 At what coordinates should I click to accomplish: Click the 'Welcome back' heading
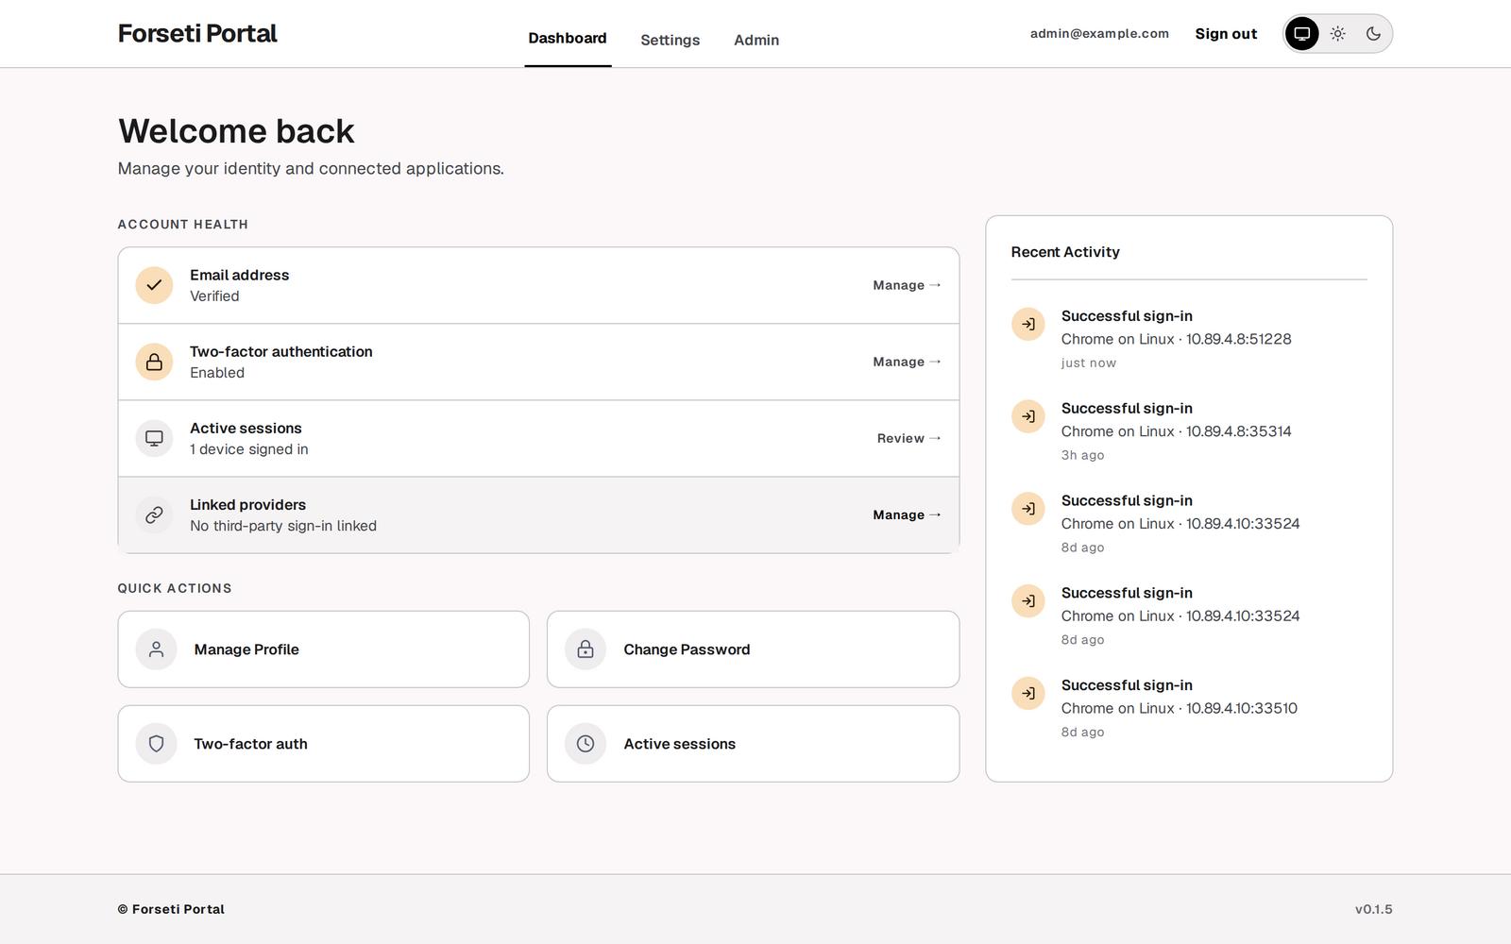click(236, 131)
